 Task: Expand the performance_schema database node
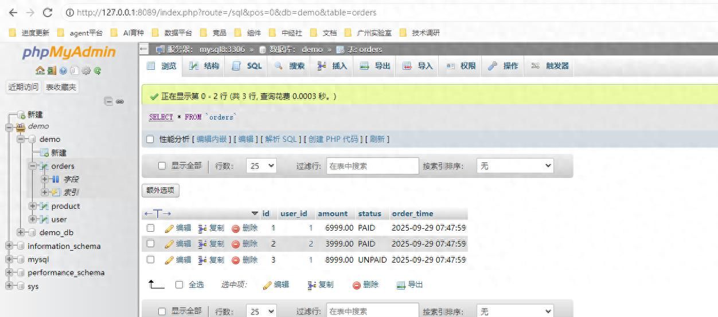[9, 272]
